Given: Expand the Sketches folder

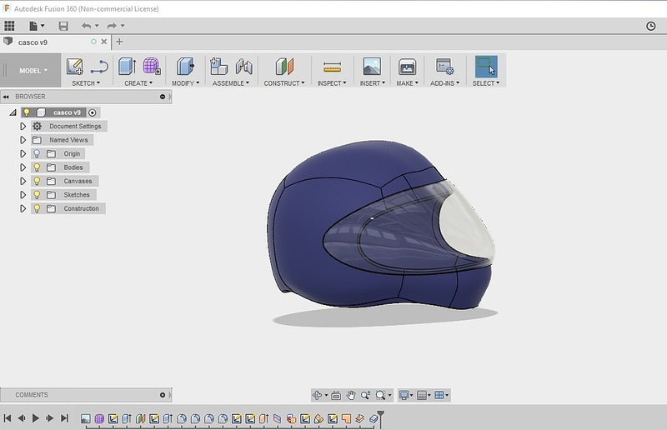Looking at the screenshot, I should [x=23, y=195].
